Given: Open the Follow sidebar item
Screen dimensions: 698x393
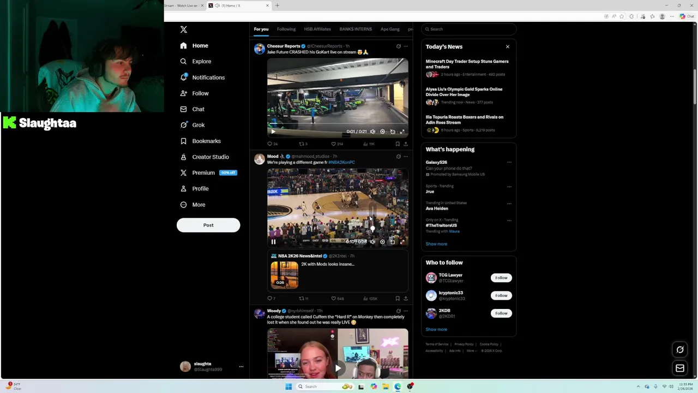Looking at the screenshot, I should click(195, 93).
